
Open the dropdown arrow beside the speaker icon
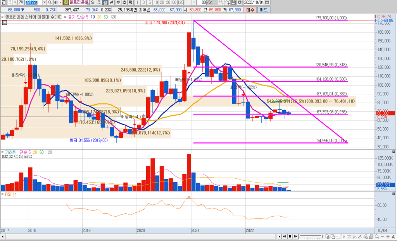pos(60,3)
